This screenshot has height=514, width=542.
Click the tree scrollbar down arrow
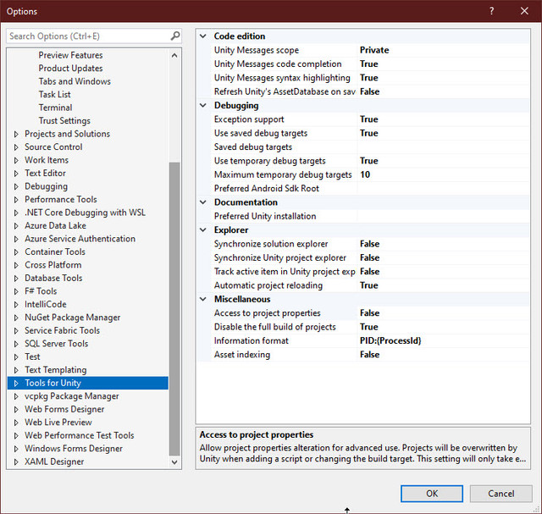pyautogui.click(x=174, y=462)
